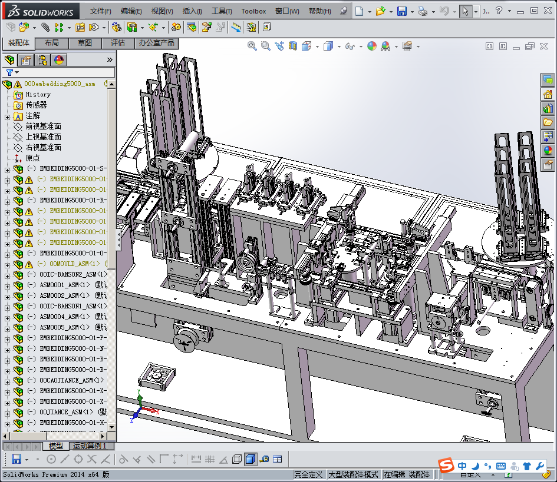The width and height of the screenshot is (557, 482).
Task: Open the DisplayManager color-ball tab
Action: [59, 59]
